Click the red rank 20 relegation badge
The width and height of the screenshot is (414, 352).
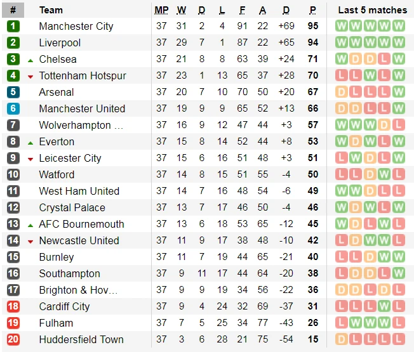point(13,339)
